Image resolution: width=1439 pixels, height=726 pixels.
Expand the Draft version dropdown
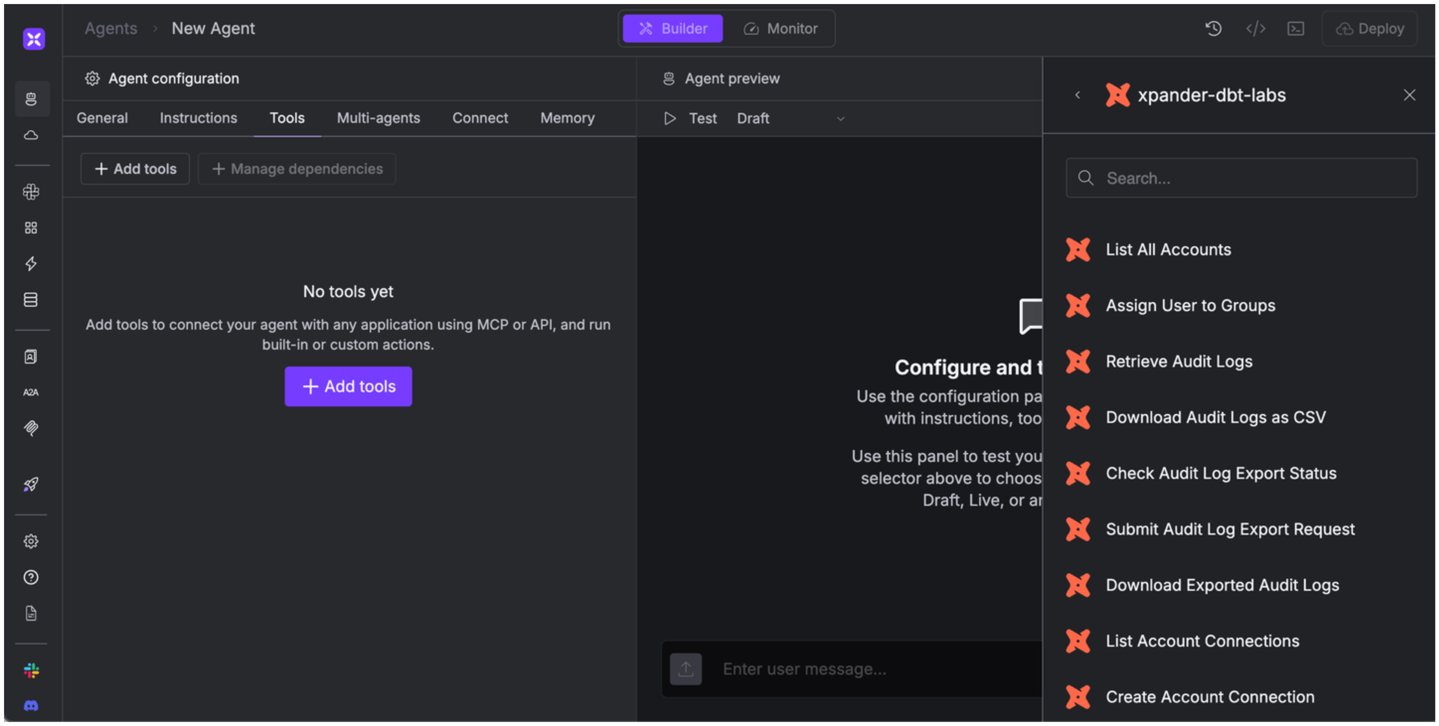[790, 118]
